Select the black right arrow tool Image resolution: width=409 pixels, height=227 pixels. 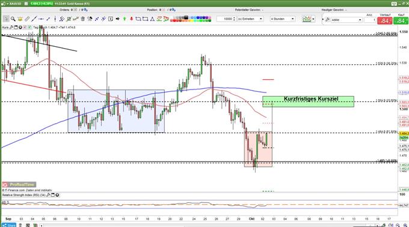coord(118,19)
